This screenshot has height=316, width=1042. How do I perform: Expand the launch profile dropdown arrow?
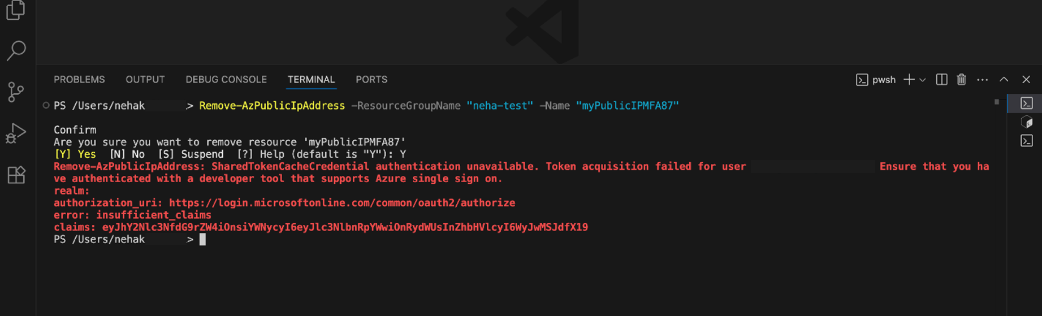923,80
